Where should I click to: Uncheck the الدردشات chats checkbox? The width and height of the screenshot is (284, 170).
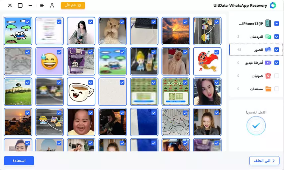[276, 37]
